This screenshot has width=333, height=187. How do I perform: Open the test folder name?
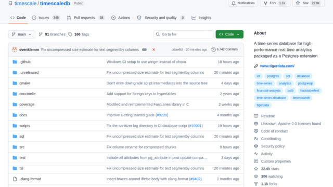tap(22, 158)
